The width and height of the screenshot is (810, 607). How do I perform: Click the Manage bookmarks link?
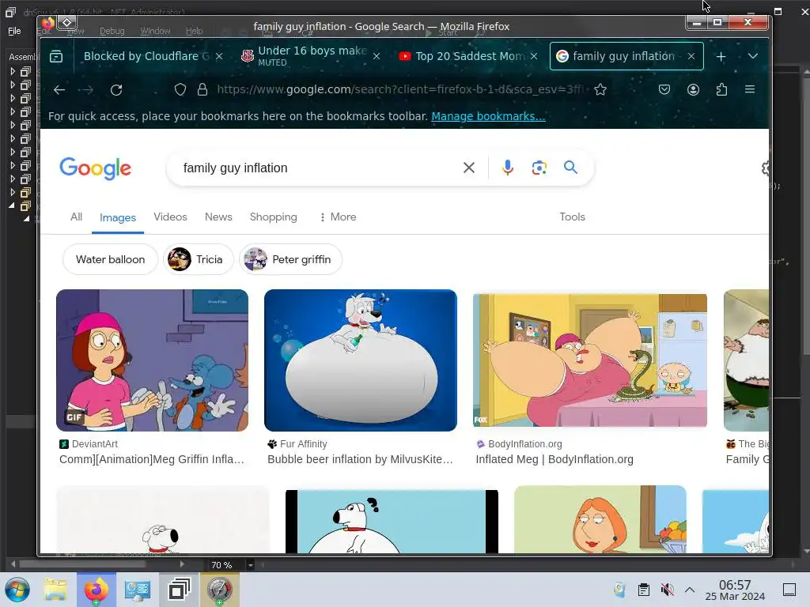point(488,117)
